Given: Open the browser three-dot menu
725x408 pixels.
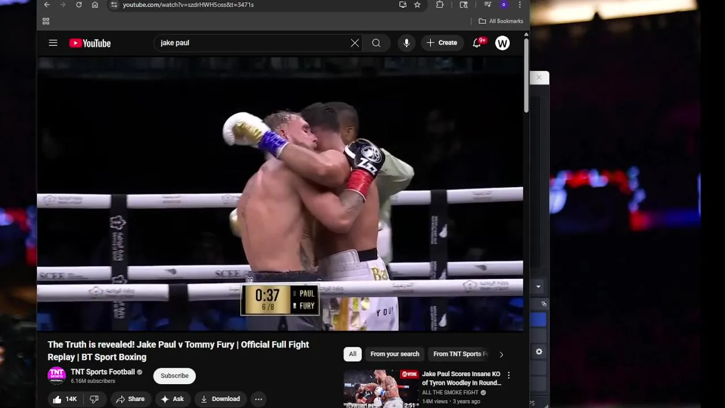Looking at the screenshot, I should coord(519,5).
